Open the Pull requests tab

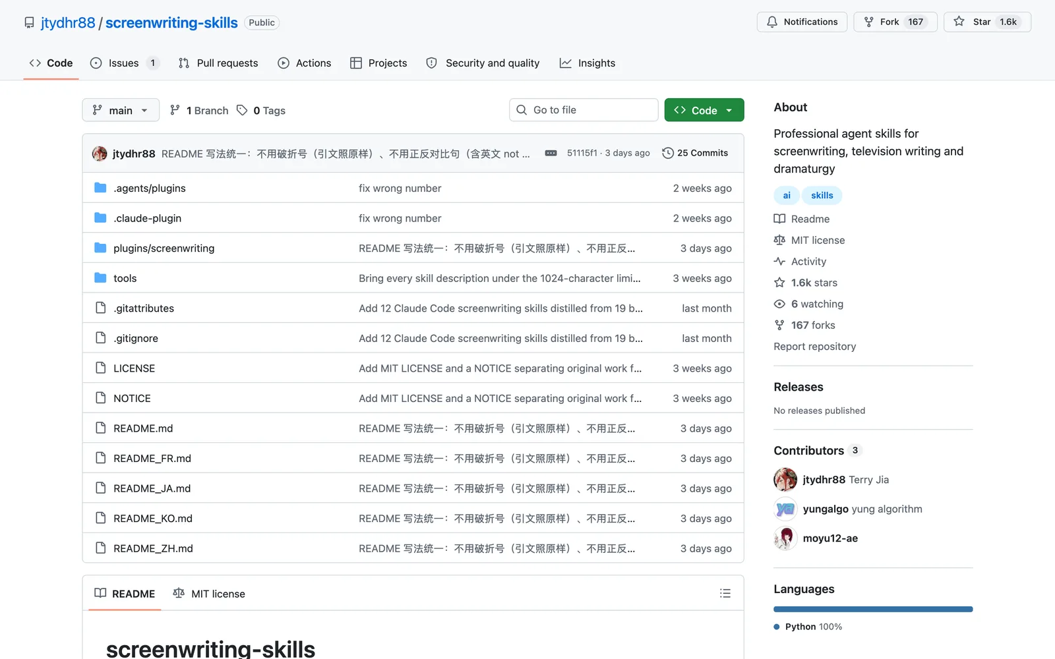218,63
